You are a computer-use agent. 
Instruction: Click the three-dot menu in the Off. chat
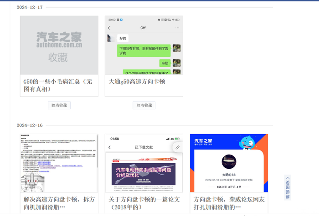click(x=177, y=28)
